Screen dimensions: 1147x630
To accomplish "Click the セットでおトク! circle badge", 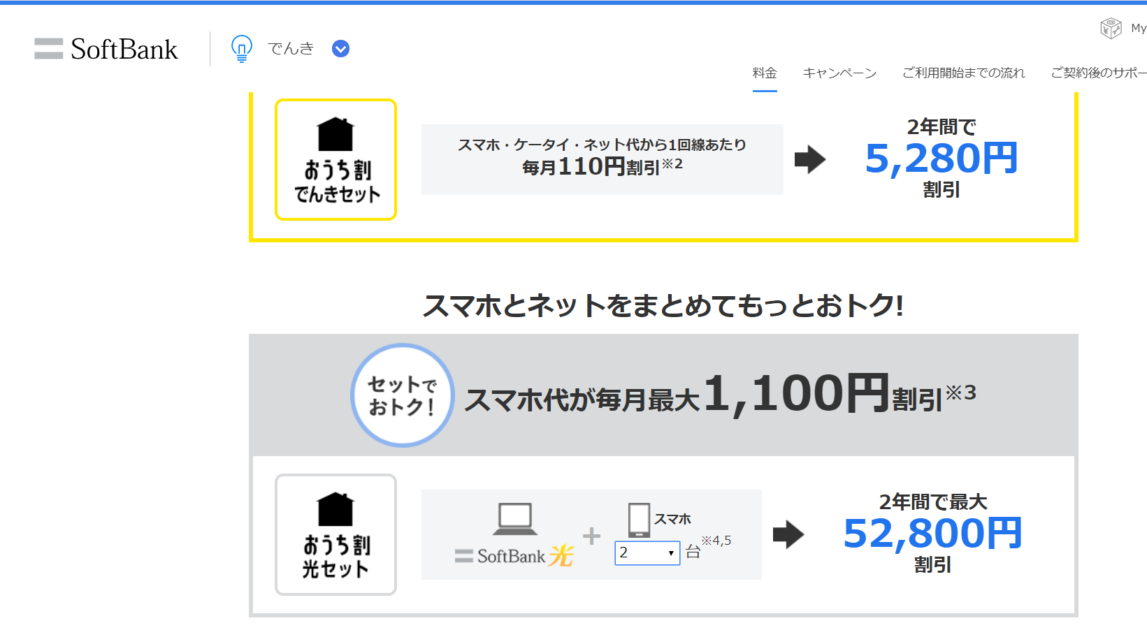I will point(403,395).
